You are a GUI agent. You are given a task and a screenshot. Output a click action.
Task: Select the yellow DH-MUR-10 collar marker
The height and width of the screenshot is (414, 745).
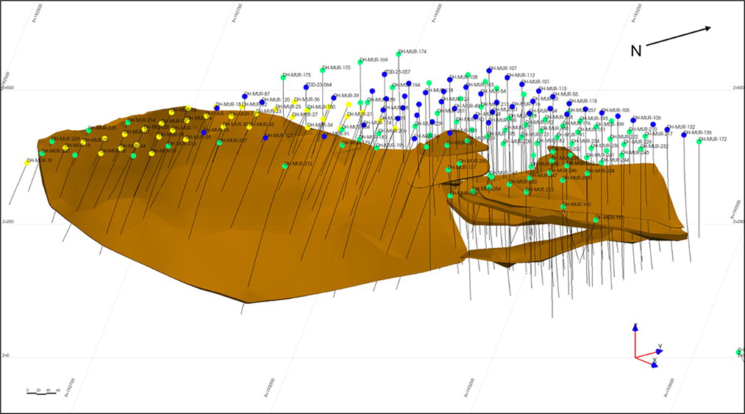[x=28, y=162]
